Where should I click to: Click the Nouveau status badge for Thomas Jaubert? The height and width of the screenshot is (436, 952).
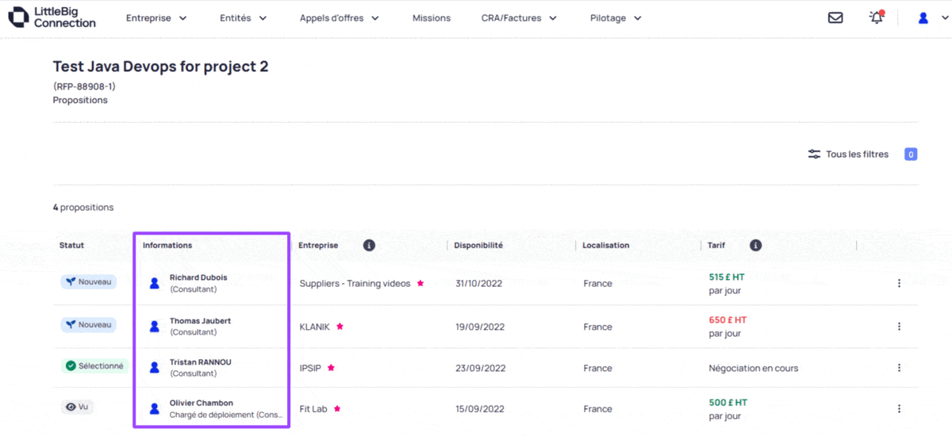pos(89,324)
